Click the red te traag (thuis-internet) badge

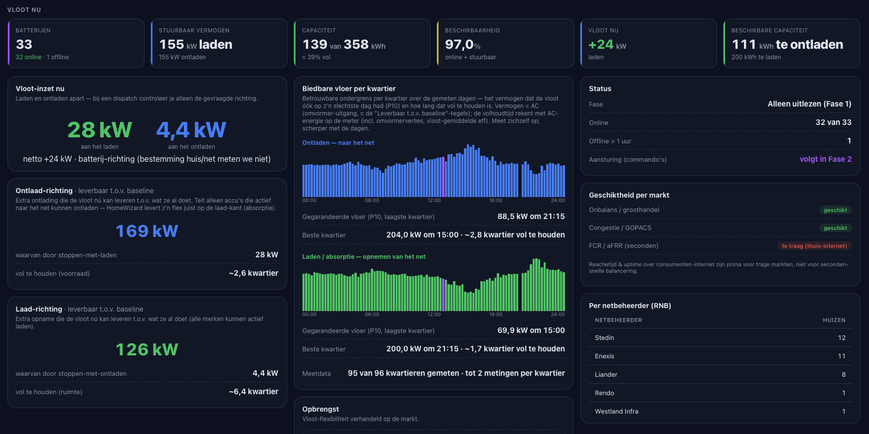814,246
